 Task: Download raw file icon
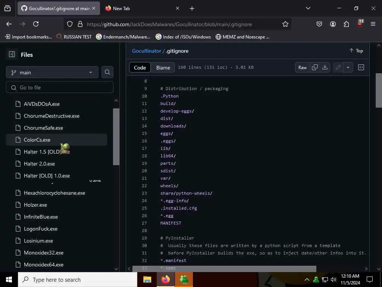[x=325, y=67]
